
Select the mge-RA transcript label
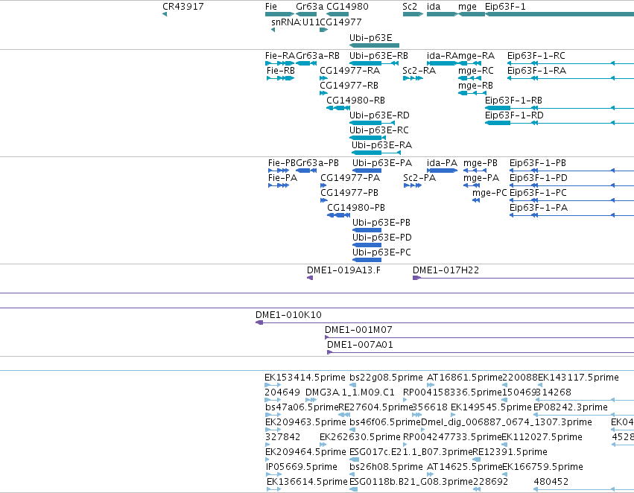coord(476,55)
